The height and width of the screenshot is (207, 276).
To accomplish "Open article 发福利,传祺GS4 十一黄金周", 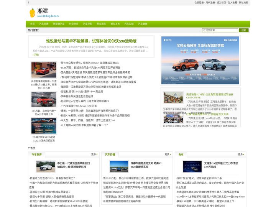I will (x=82, y=92).
